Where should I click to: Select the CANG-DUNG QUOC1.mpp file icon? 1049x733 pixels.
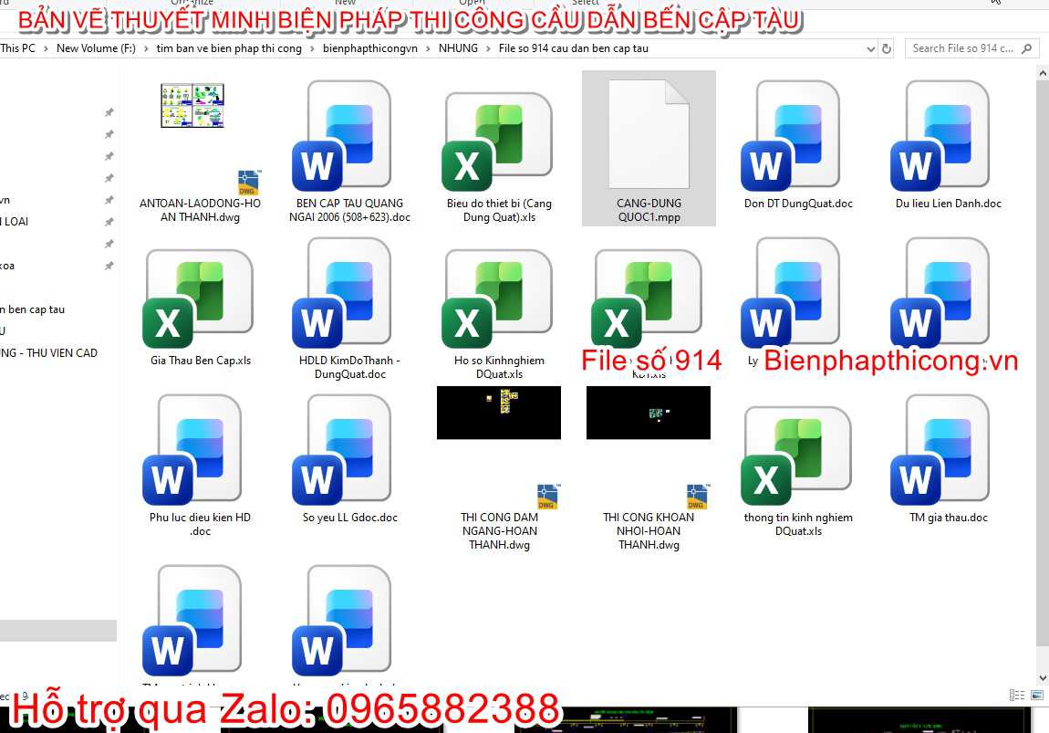[649, 134]
